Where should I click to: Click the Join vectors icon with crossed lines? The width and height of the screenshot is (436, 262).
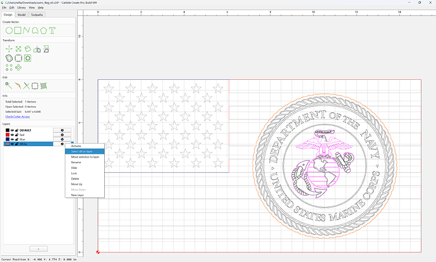26,86
